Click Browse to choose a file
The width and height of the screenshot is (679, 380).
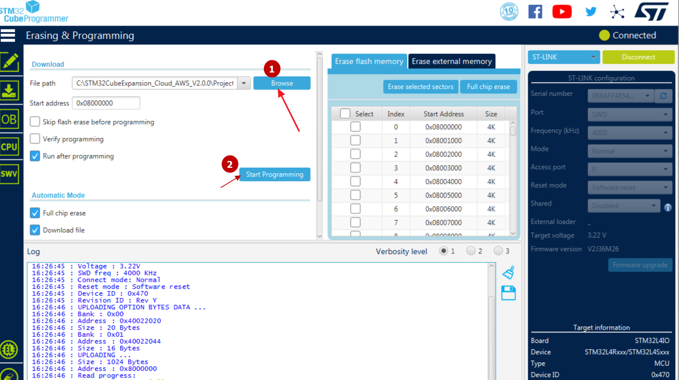(282, 83)
